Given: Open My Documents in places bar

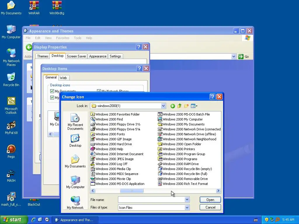Looking at the screenshot, I should pyautogui.click(x=75, y=161).
